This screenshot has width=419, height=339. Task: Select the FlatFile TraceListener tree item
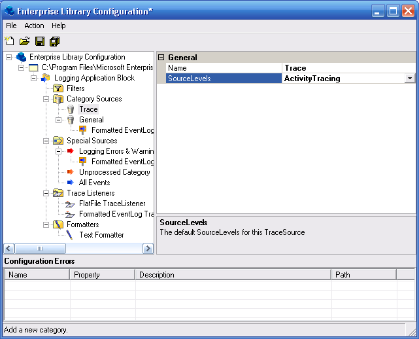click(x=112, y=204)
